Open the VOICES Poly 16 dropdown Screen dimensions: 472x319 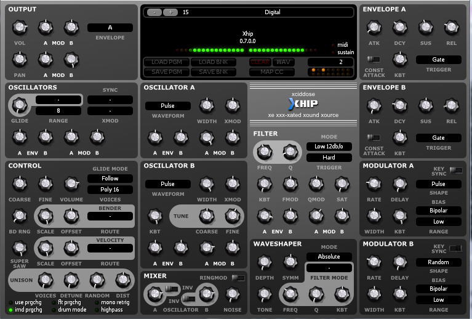(x=110, y=190)
